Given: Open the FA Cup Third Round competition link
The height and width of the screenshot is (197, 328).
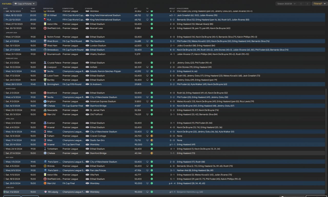Looking at the screenshot, I should [x=72, y=41].
